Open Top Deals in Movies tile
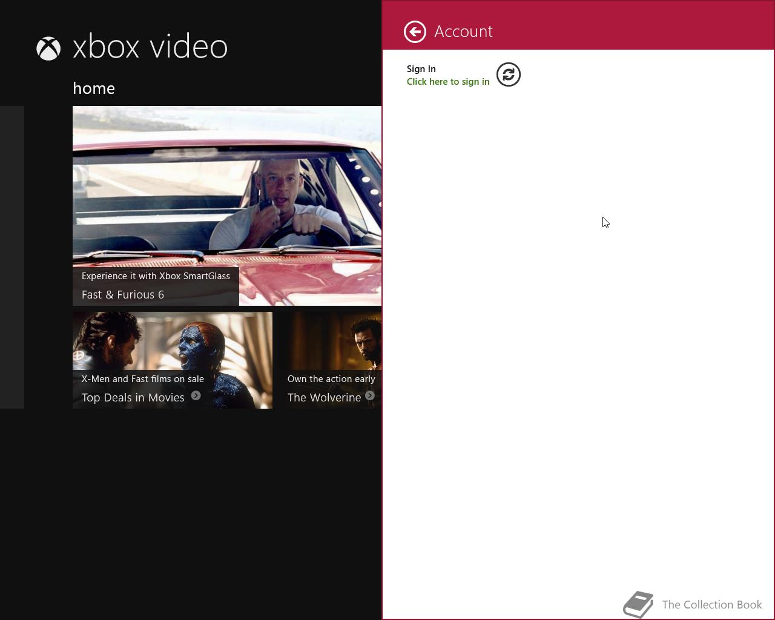The image size is (775, 620). pyautogui.click(x=173, y=360)
